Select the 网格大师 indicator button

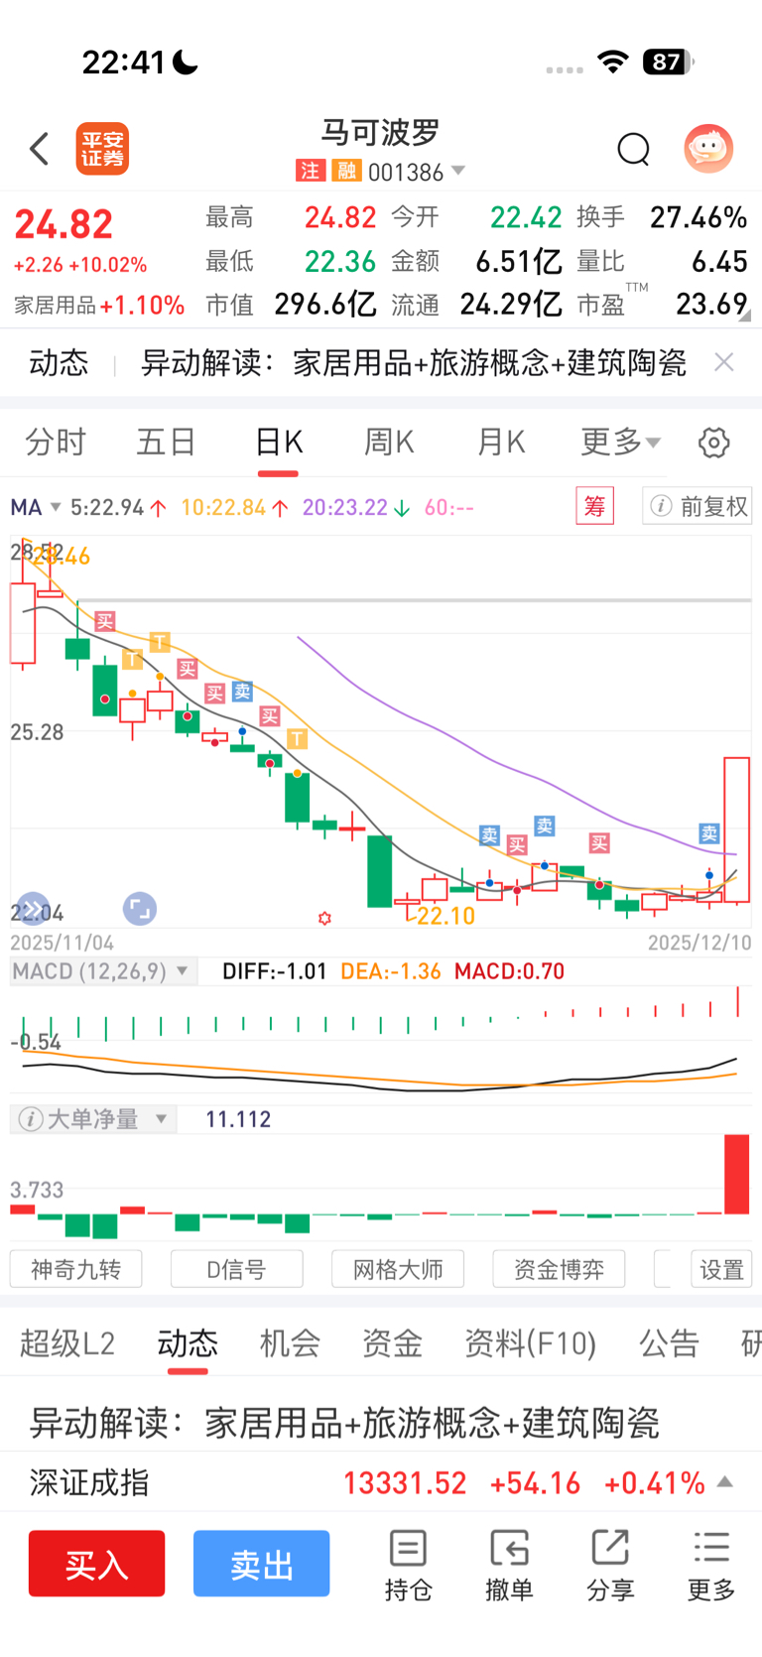tap(398, 1269)
